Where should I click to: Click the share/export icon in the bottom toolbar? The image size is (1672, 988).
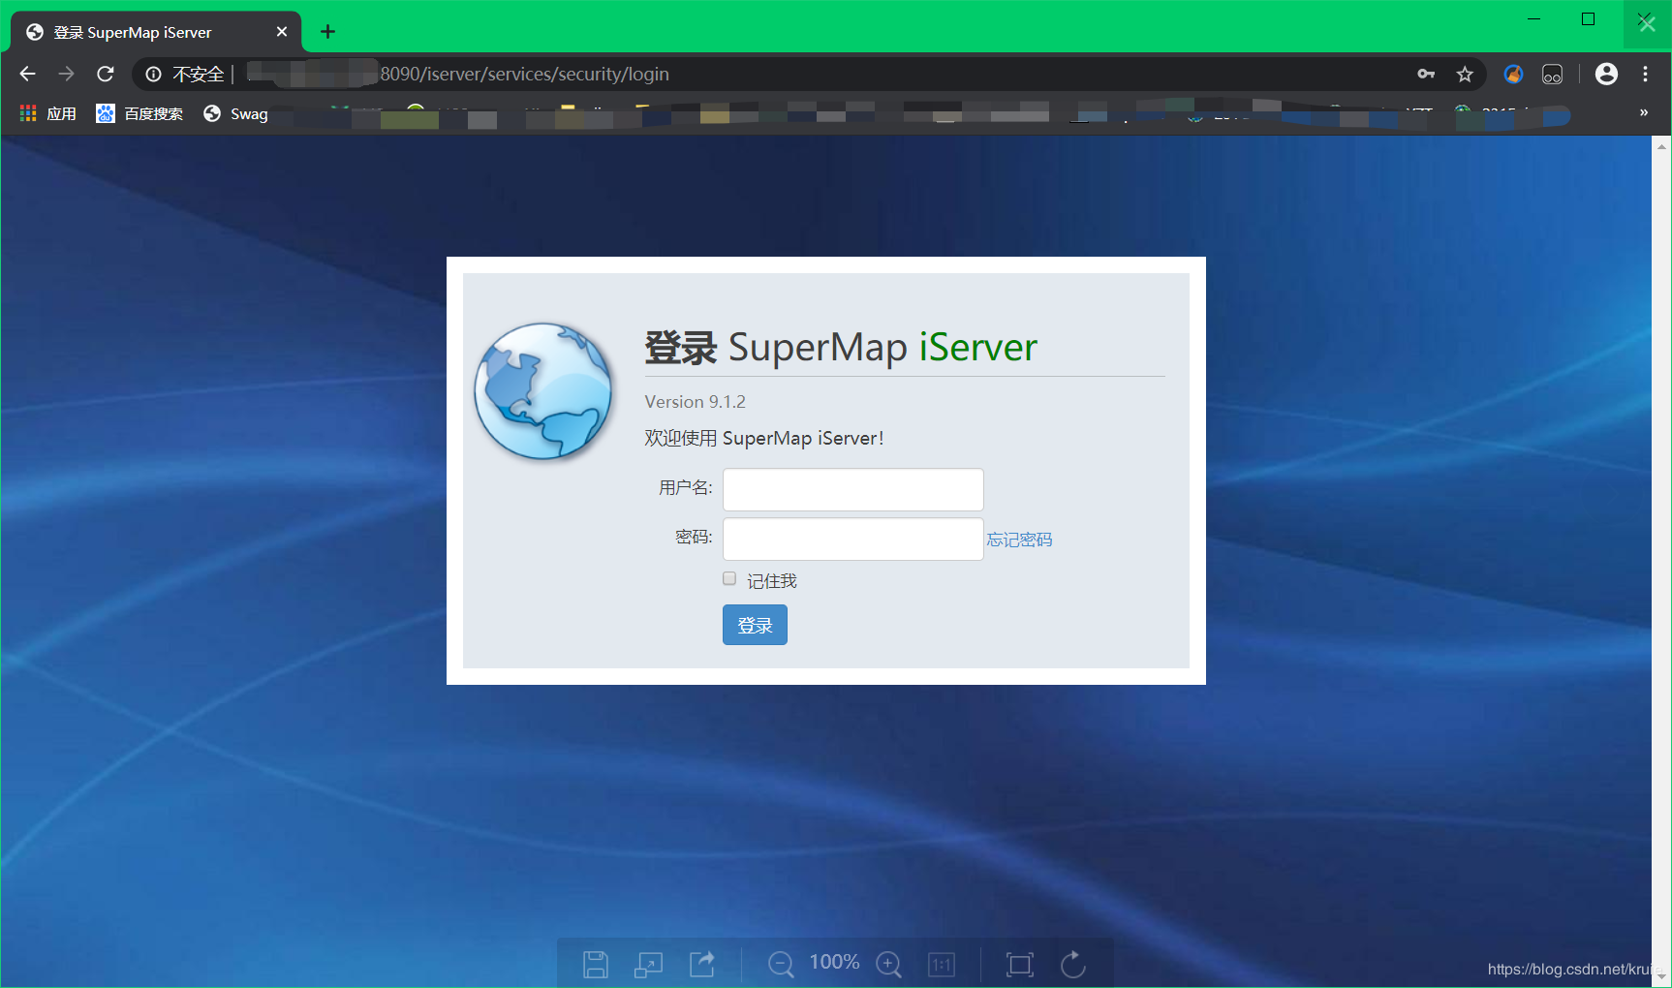click(x=701, y=963)
